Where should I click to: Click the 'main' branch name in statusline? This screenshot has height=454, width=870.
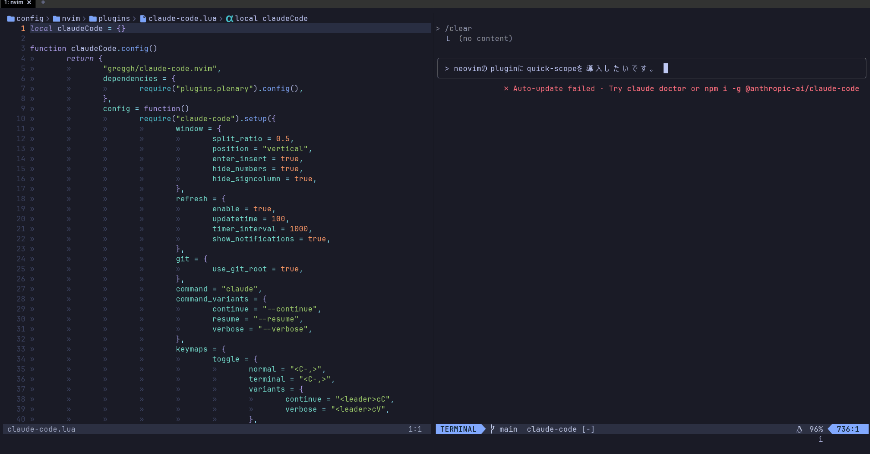point(509,429)
